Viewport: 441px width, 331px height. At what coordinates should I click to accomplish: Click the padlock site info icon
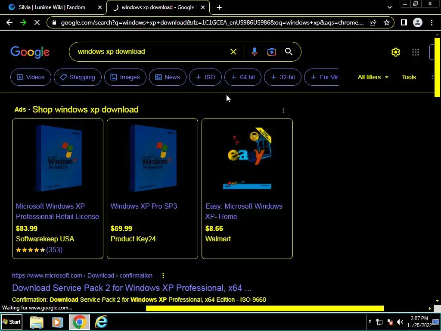pos(54,22)
